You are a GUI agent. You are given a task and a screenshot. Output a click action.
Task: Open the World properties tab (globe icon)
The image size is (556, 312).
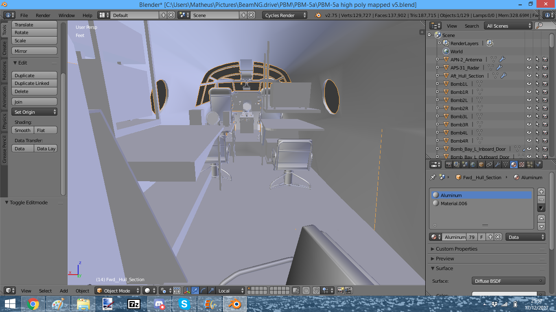click(x=473, y=165)
